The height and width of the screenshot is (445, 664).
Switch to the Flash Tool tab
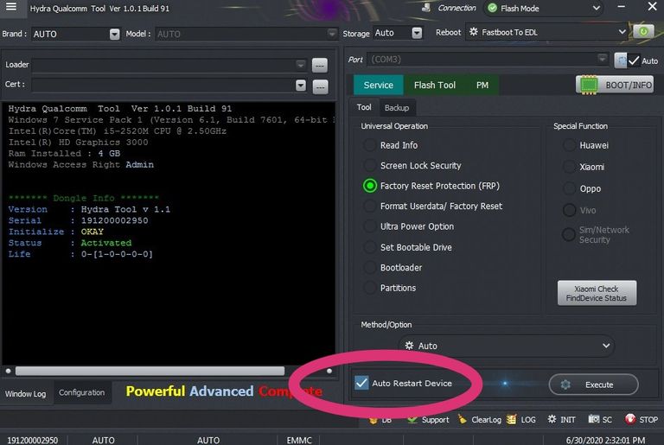[x=435, y=85]
